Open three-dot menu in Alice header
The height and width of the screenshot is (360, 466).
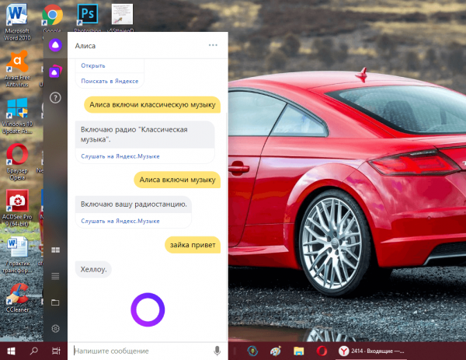pyautogui.click(x=213, y=45)
